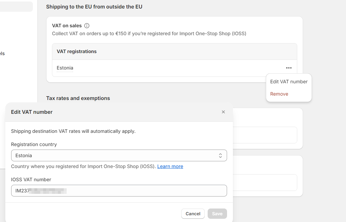
Task: Click the Tax rates and exemptions heading
Action: (78, 98)
